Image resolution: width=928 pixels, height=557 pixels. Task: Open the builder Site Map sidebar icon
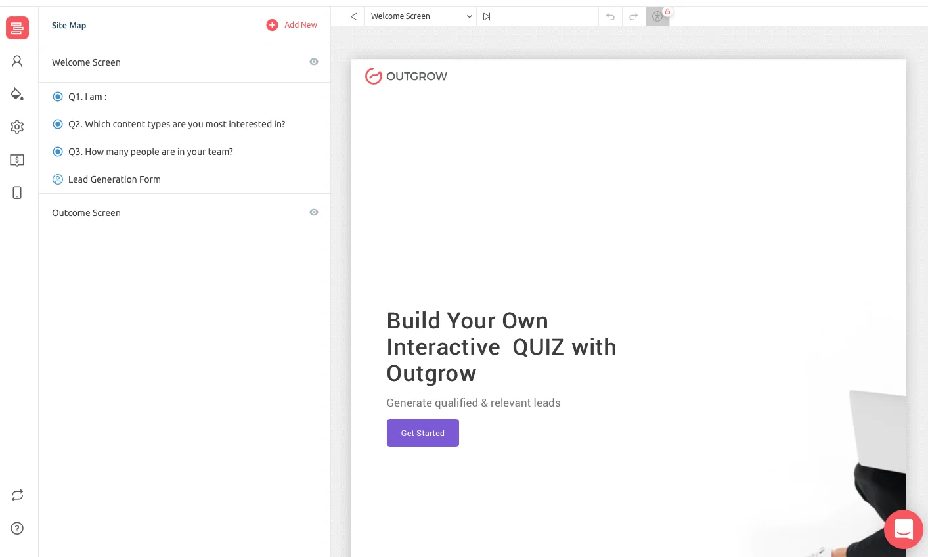(17, 28)
